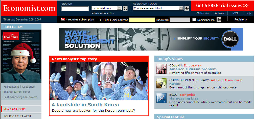
Task: Click the Art Basel Miami diary link
Action: 226,80
